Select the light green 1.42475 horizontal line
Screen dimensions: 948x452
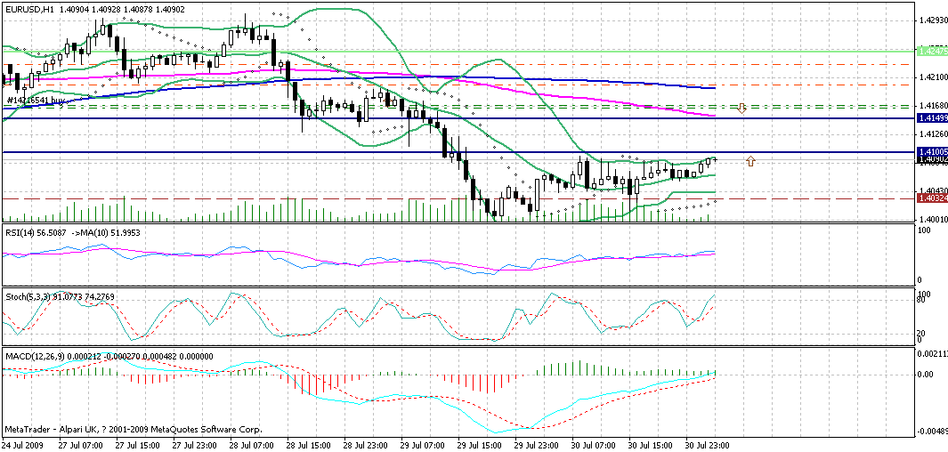[x=458, y=52]
